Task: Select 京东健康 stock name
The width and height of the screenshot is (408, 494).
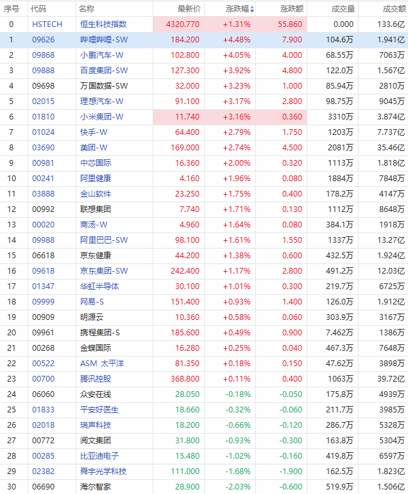Action: (96, 256)
